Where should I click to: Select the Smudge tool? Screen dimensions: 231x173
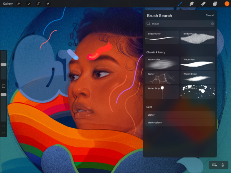192,4
